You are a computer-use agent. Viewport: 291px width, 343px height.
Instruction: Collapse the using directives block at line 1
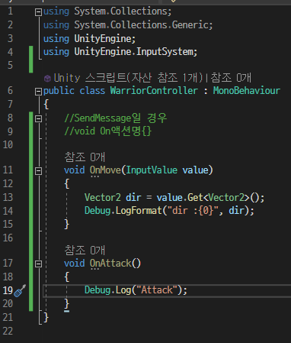38,12
